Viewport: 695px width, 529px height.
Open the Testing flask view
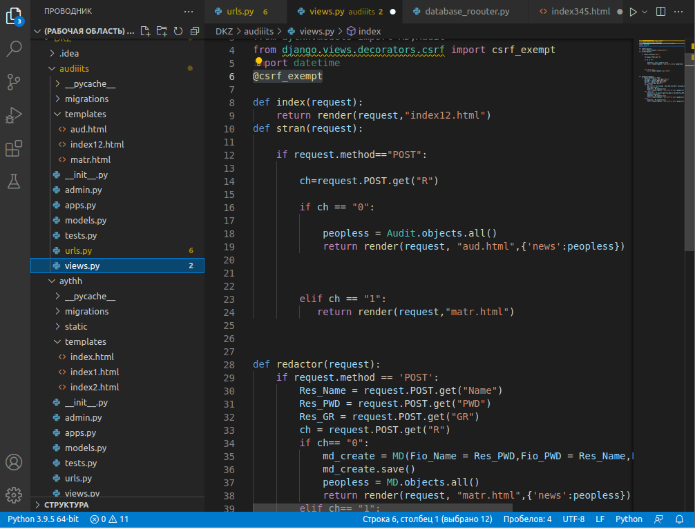pyautogui.click(x=15, y=182)
